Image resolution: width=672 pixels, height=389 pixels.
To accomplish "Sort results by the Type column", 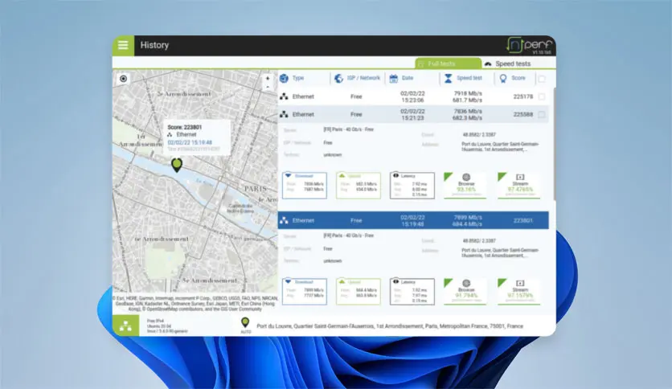I will coord(292,79).
